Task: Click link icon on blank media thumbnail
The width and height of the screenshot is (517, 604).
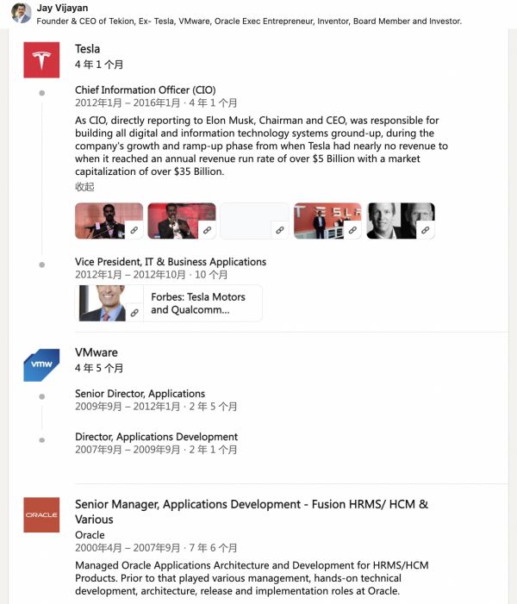Action: tap(280, 230)
